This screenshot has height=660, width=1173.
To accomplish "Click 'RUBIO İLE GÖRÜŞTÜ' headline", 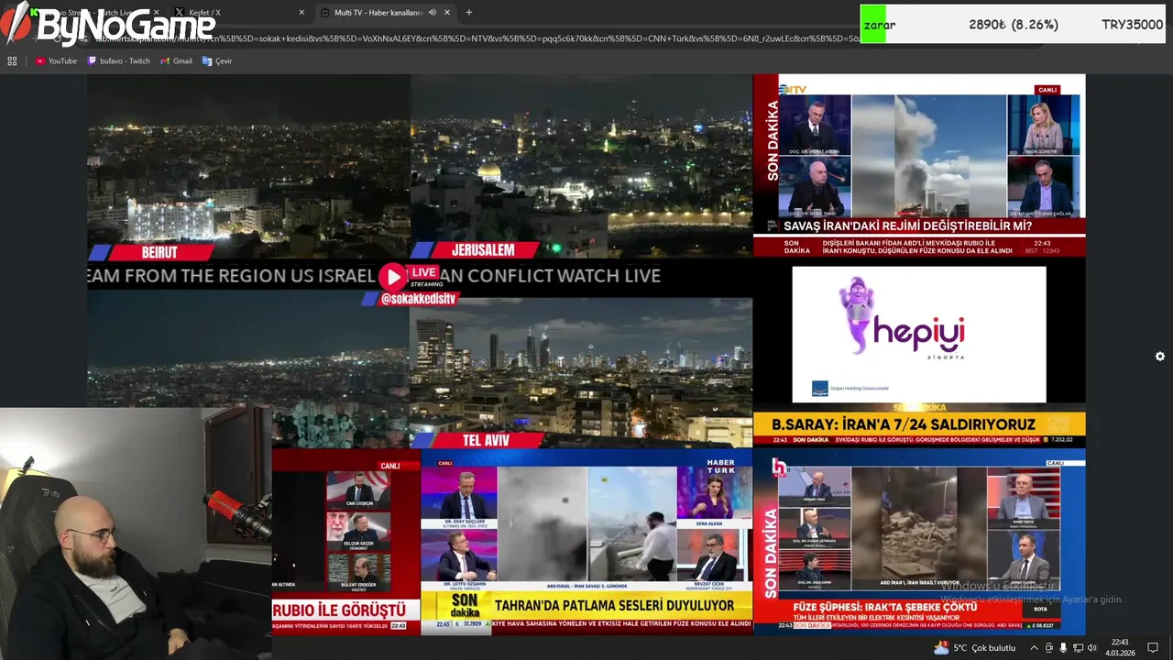I will tap(339, 610).
